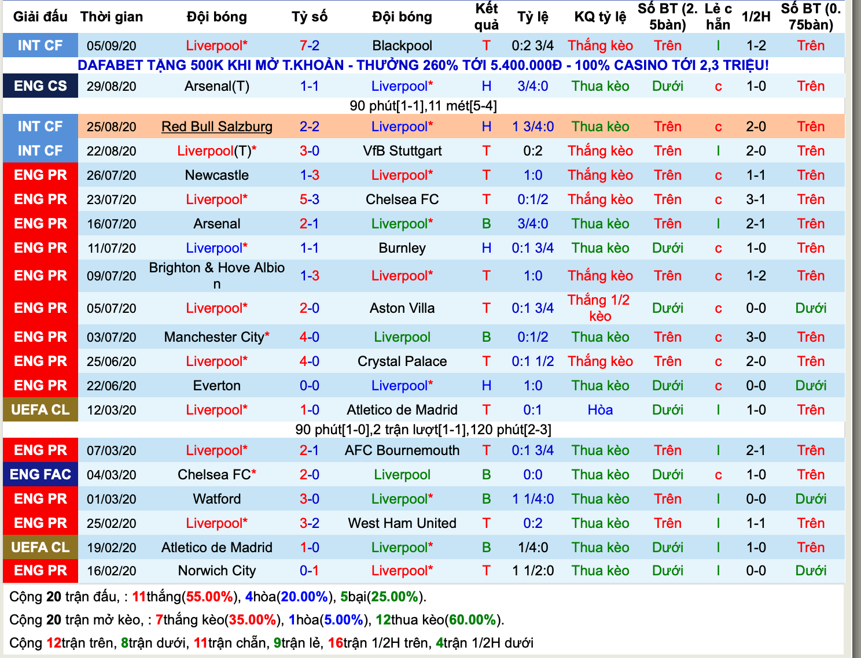Select the 2-2 score of Salzburg match
Viewport: 861px width, 658px height.
310,127
